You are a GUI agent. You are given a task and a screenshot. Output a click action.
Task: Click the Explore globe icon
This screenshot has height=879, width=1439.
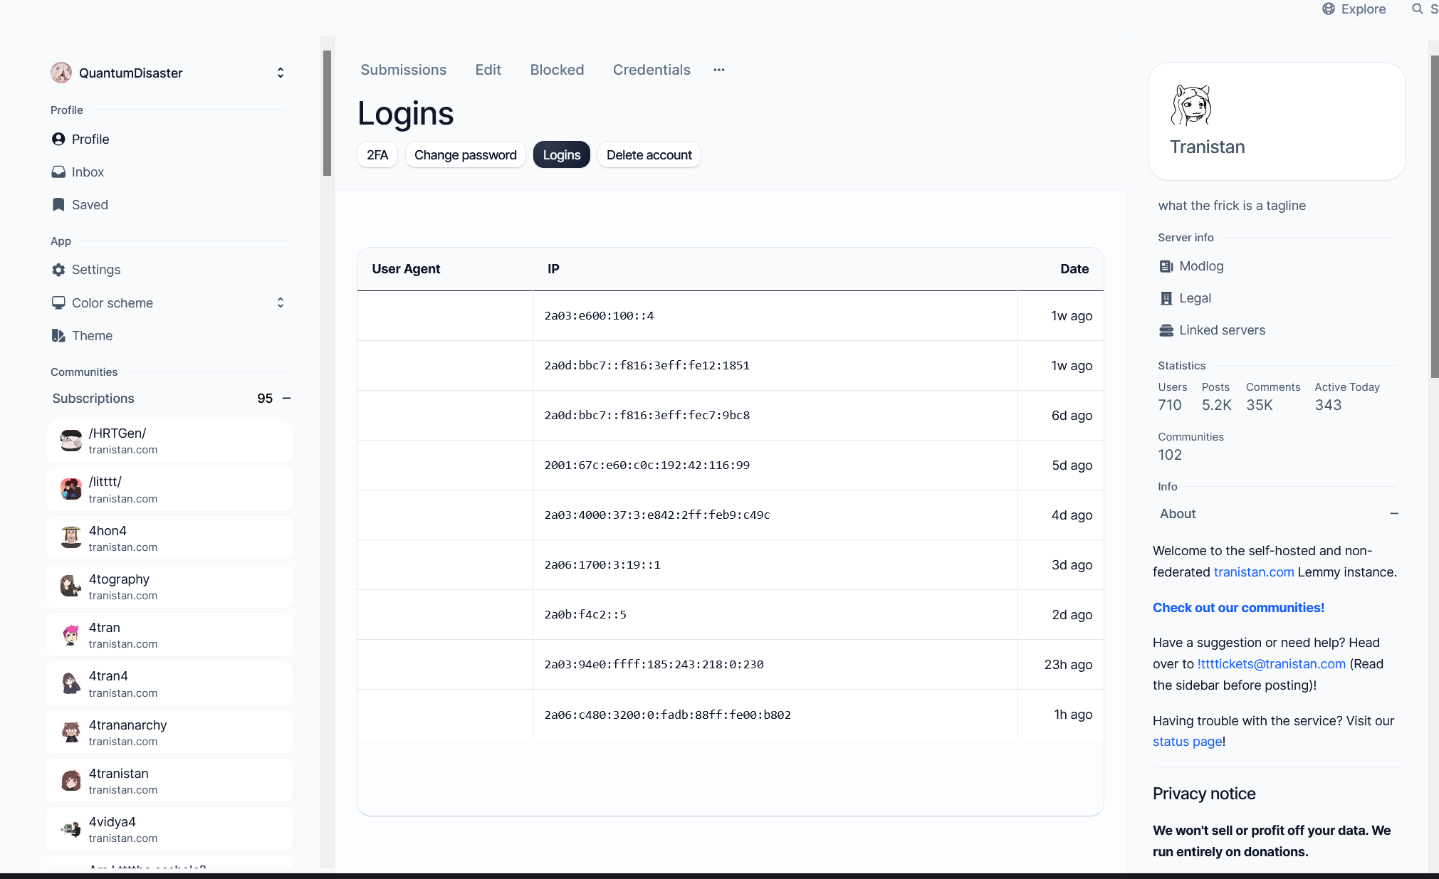1329,9
